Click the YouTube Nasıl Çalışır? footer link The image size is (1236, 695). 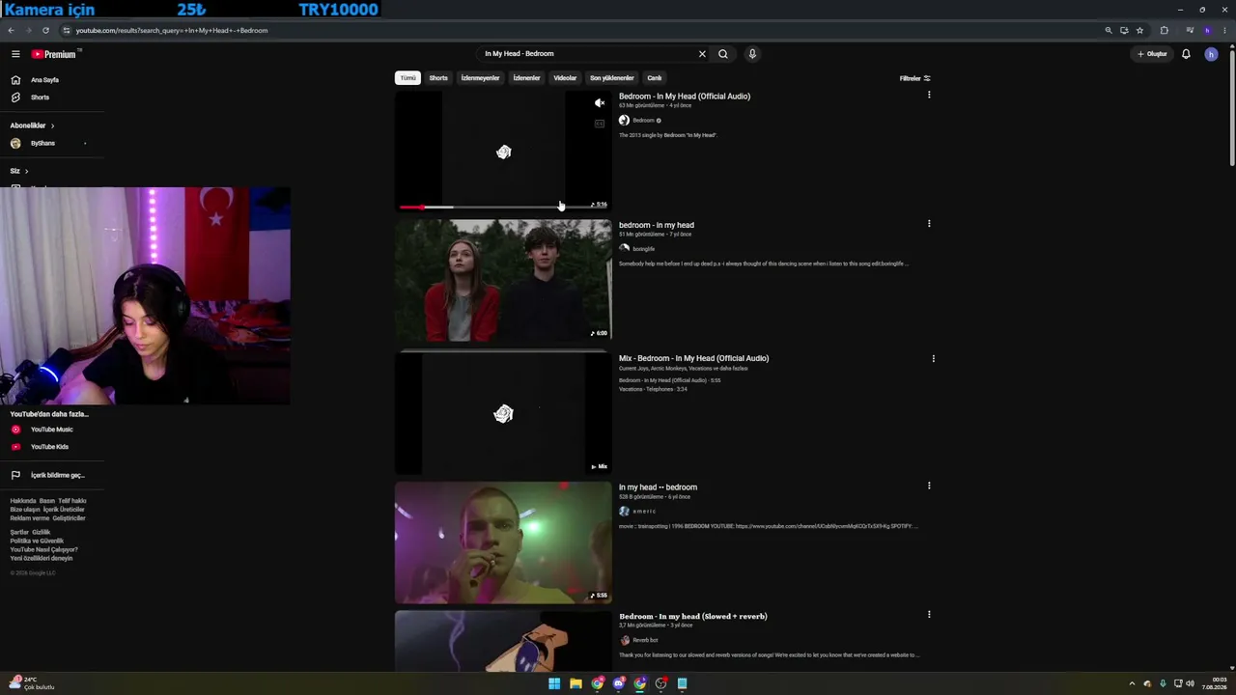point(44,550)
